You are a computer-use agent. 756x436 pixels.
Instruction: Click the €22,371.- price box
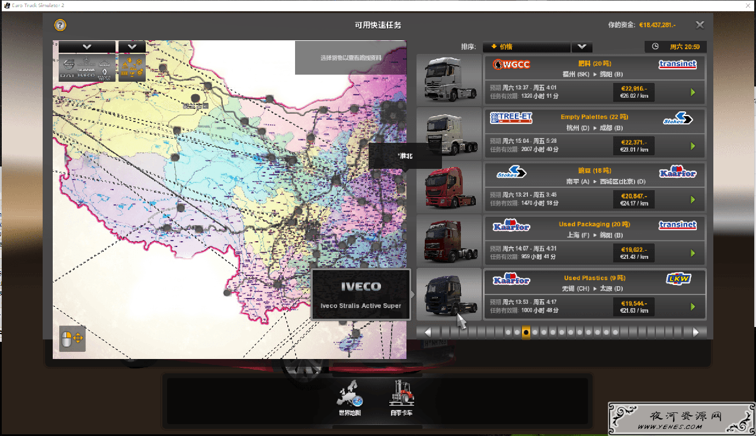coord(634,146)
